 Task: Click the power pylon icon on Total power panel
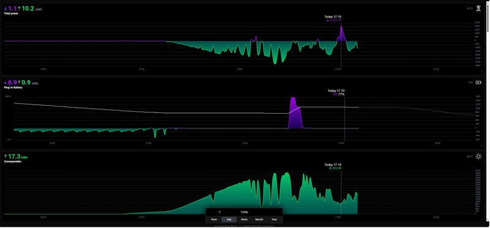(x=478, y=9)
